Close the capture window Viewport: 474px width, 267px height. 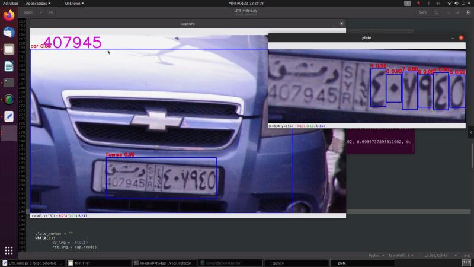(342, 24)
